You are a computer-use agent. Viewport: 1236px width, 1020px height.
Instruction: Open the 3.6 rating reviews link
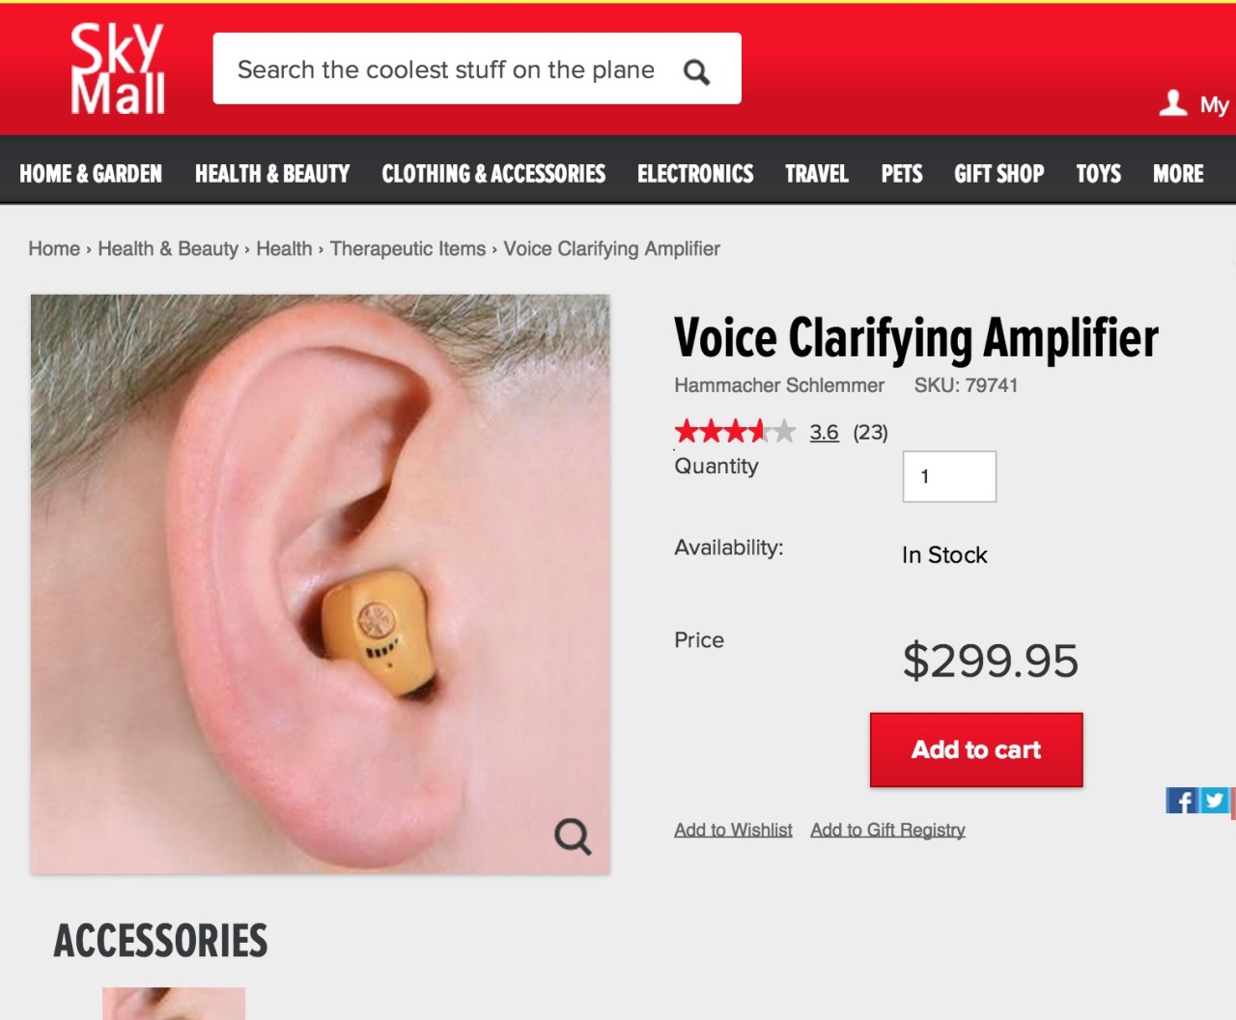824,432
